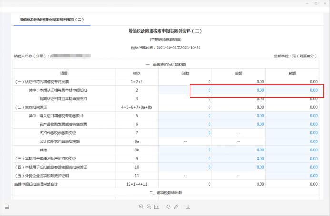Click formula cell 4=5+6+7+8a+8b
The height and width of the screenshot is (216, 330).
137,107
